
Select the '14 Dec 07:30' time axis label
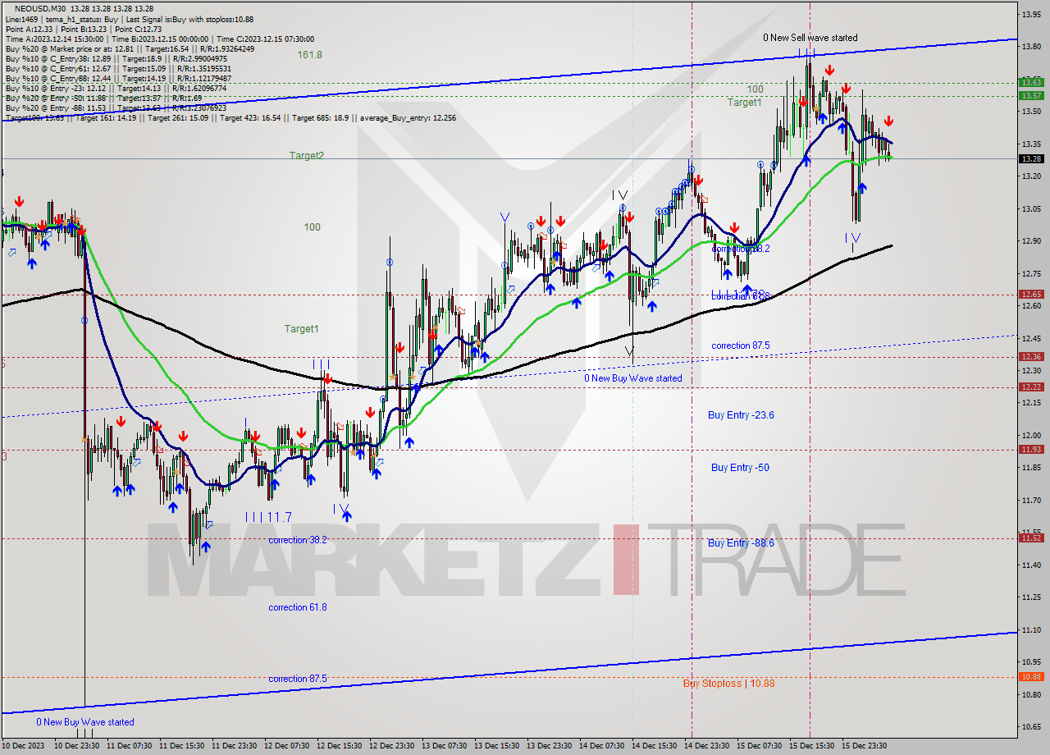[602, 746]
